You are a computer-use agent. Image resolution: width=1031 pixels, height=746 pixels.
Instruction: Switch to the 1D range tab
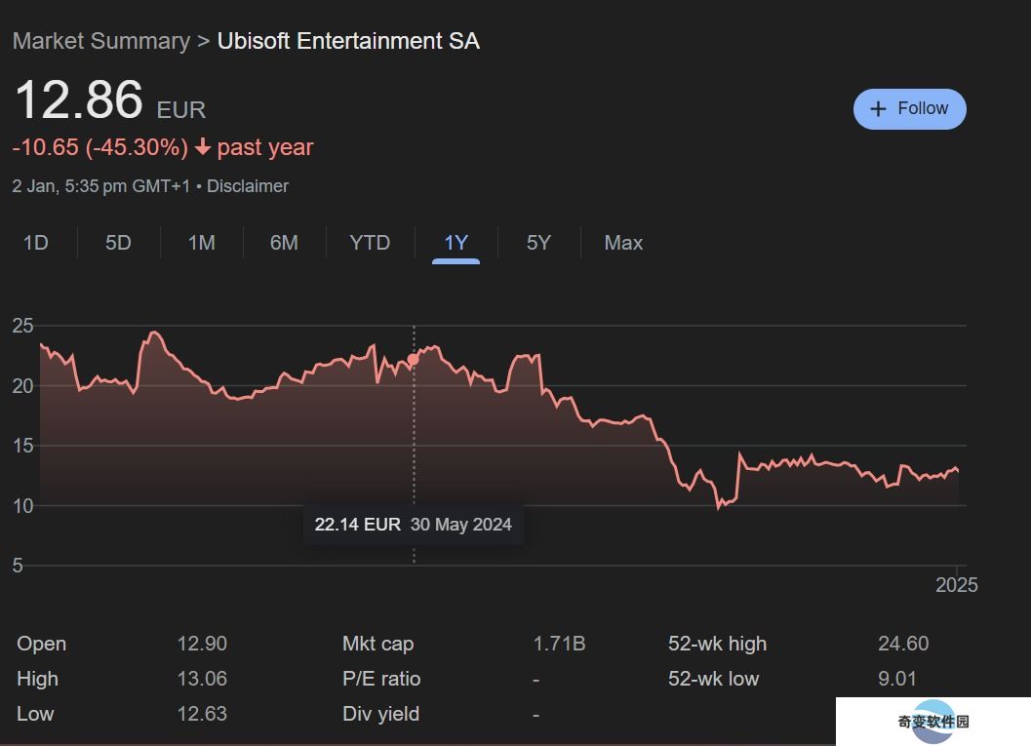pyautogui.click(x=36, y=243)
